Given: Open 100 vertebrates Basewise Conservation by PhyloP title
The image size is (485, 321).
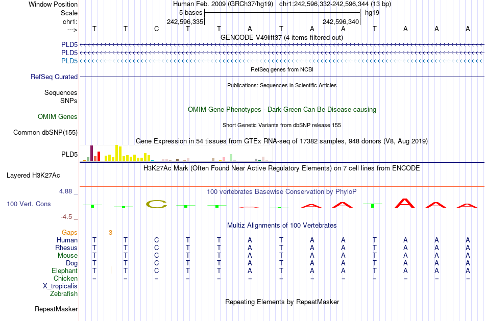Looking at the screenshot, I should [282, 192].
